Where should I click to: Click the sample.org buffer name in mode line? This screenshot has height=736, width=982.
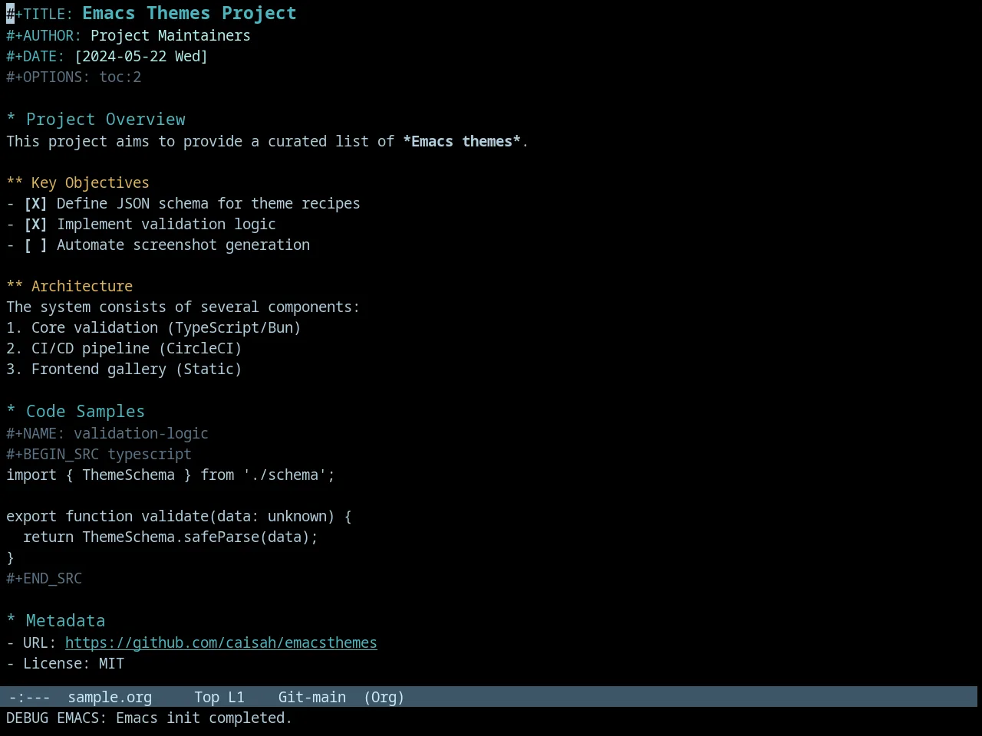pyautogui.click(x=110, y=698)
